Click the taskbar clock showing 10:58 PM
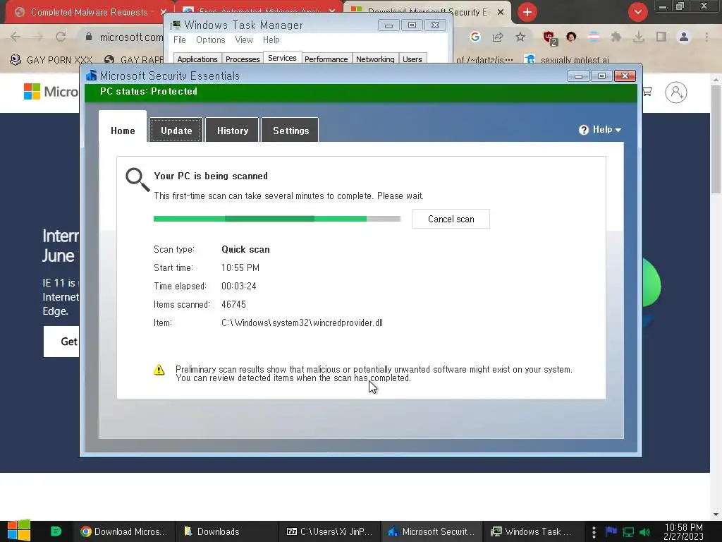Viewport: 722px width, 542px height. [683, 531]
